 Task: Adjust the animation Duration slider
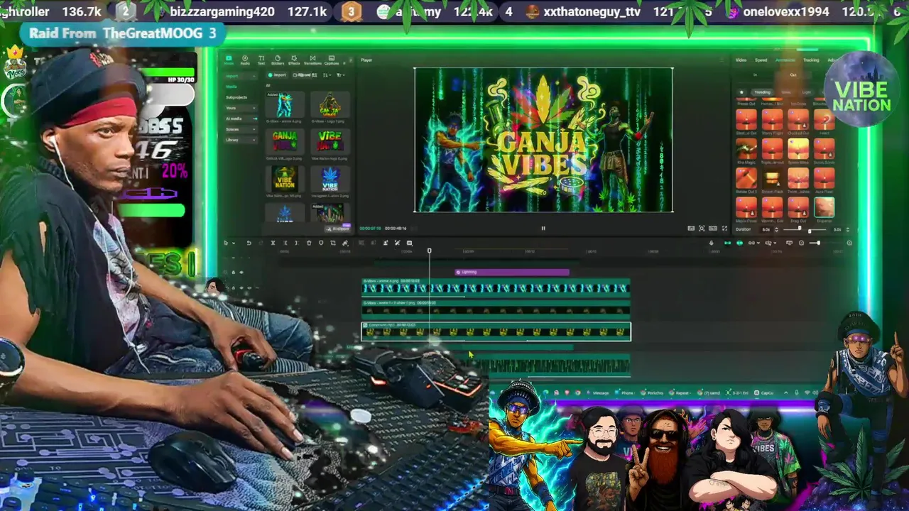[x=805, y=229]
